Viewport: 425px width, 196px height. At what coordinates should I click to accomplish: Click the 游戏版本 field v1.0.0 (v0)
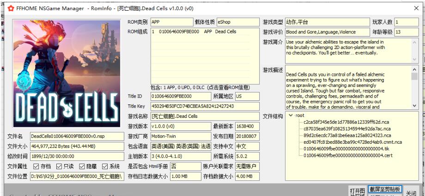point(181,126)
